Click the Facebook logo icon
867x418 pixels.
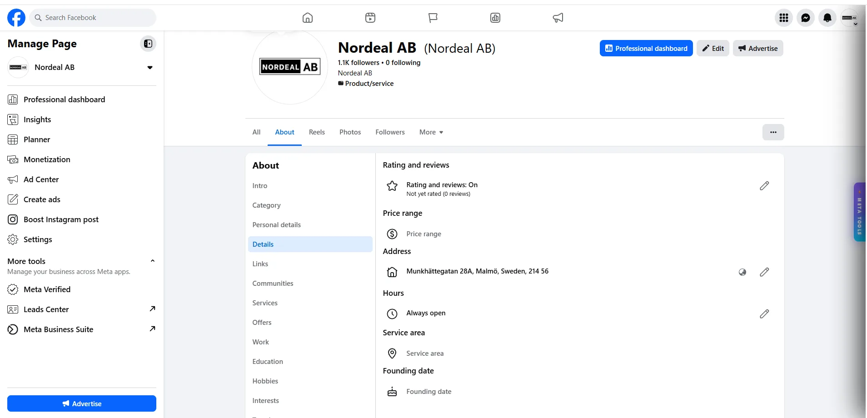(x=16, y=18)
